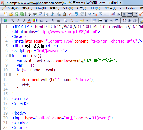The height and width of the screenshot is (130, 143).
Task: Open the 浏览器(L) menu
Action: click(x=110, y=8)
